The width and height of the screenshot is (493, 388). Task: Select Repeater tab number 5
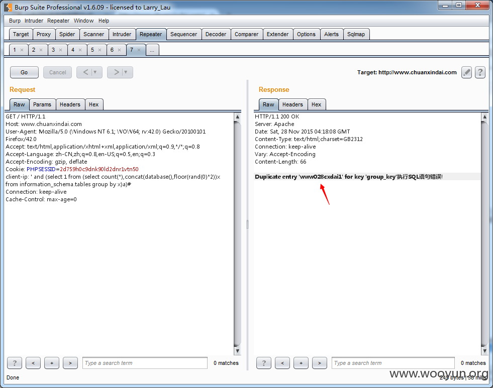click(92, 50)
